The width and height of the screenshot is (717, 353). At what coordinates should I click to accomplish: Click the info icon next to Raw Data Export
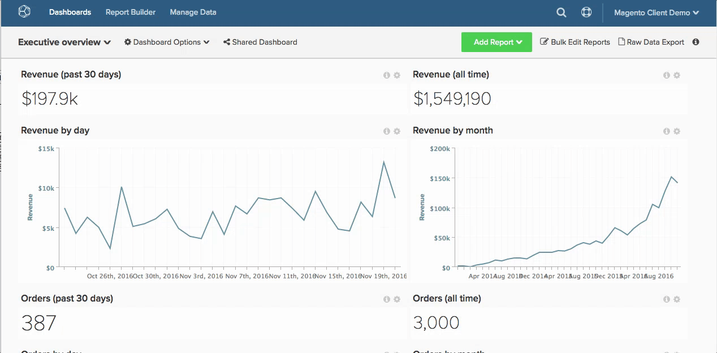click(x=696, y=42)
